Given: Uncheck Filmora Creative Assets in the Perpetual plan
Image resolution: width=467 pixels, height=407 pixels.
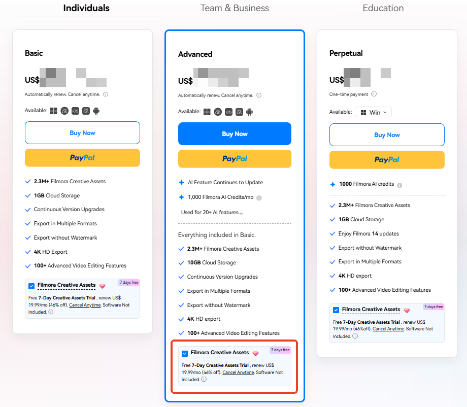Looking at the screenshot, I should (336, 310).
